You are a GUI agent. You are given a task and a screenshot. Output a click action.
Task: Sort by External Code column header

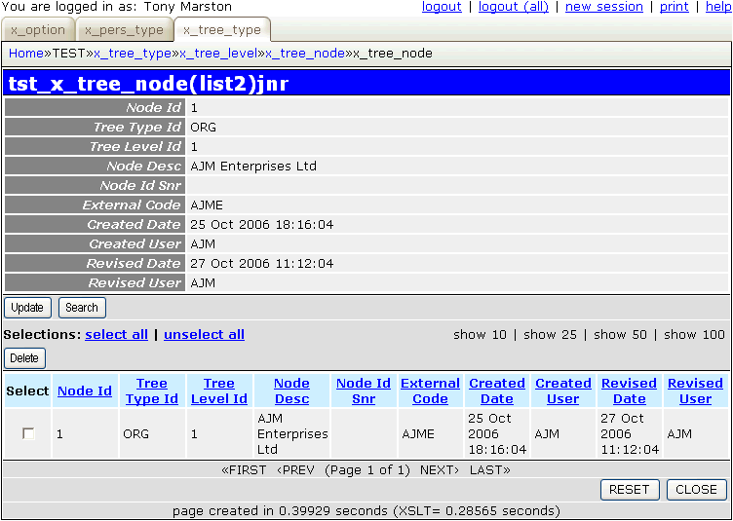(x=430, y=391)
